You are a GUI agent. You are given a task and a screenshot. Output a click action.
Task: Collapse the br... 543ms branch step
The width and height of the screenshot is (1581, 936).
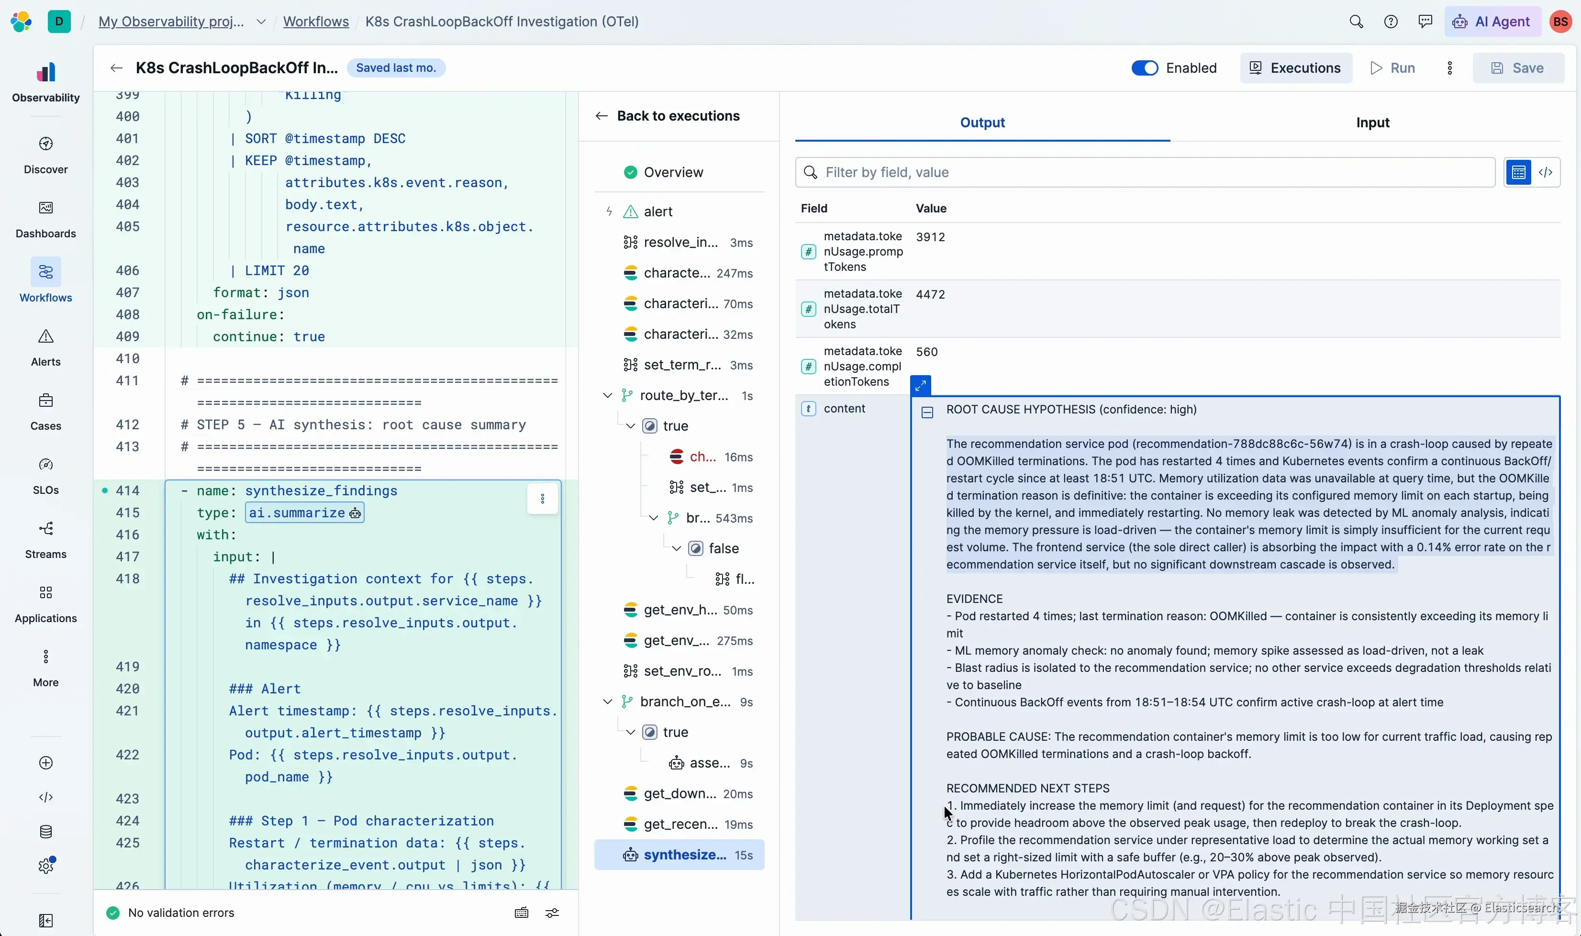coord(654,518)
